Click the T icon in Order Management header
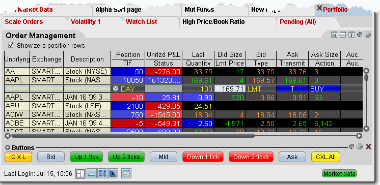Image resolution: width=380 pixels, height=185 pixels. click(x=351, y=35)
